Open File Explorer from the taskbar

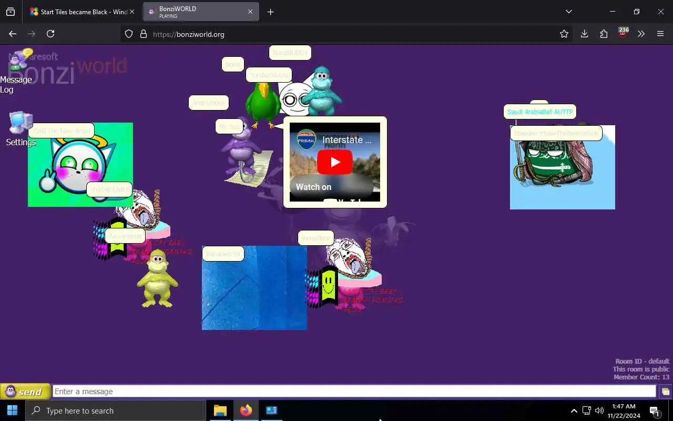click(x=220, y=410)
